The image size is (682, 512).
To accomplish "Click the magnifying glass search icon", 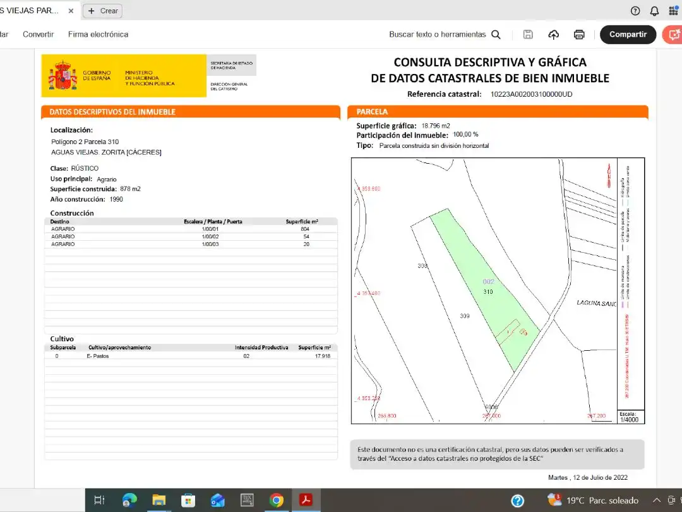I will [496, 34].
